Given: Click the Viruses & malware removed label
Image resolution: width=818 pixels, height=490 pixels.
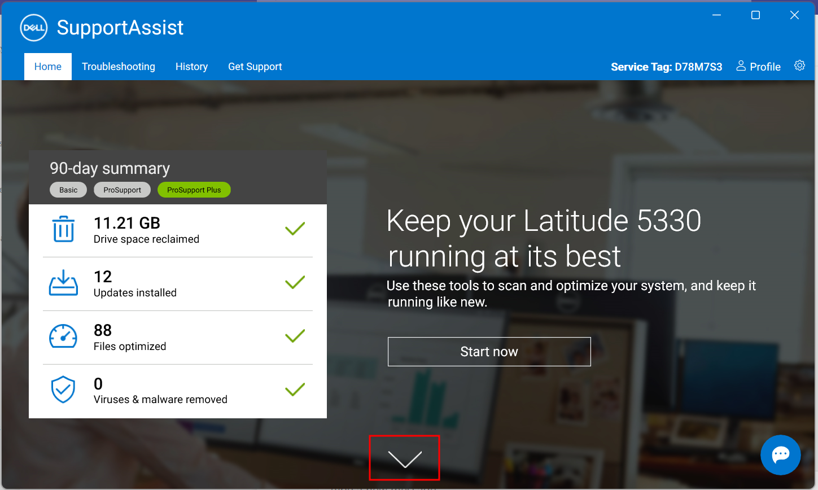Looking at the screenshot, I should coord(160,400).
